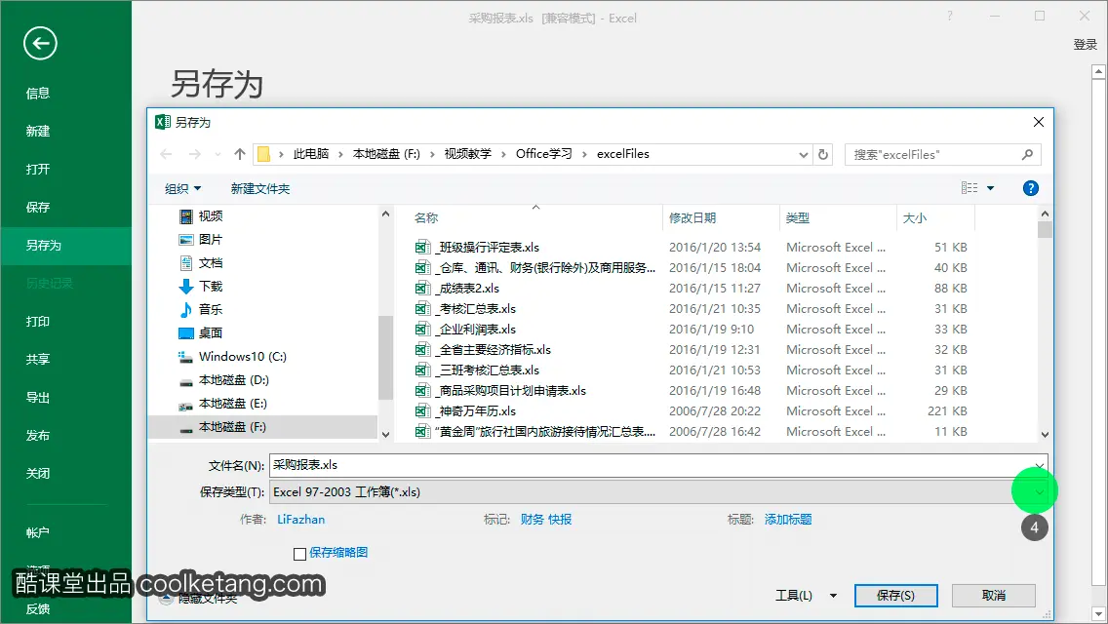Click the refresh icon beside address bar
This screenshot has height=624, width=1108.
click(823, 154)
